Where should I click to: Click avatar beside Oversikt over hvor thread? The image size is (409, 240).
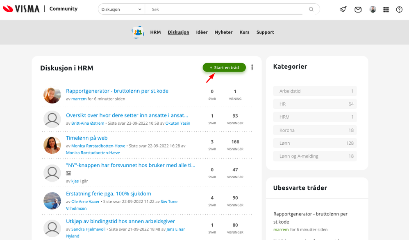click(52, 119)
